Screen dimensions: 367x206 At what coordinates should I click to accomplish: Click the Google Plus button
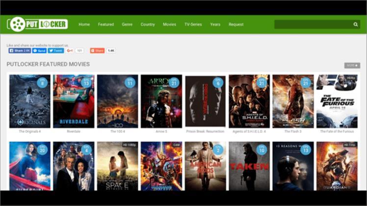tap(70, 50)
